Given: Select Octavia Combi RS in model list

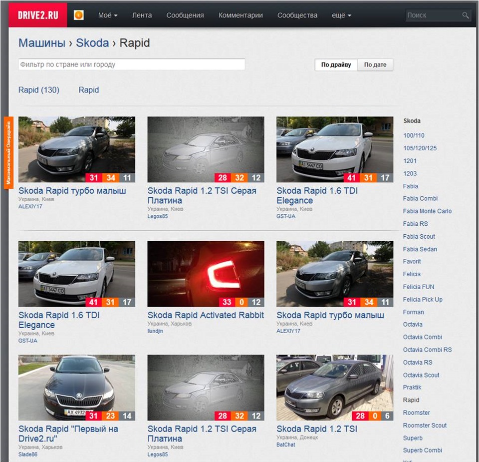Looking at the screenshot, I should click(427, 350).
